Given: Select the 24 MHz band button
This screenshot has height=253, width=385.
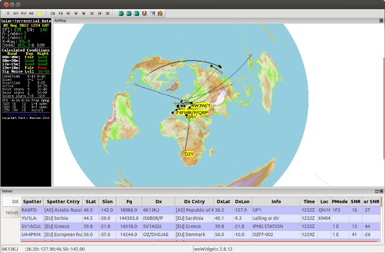Looking at the screenshot, I should pos(100,13).
